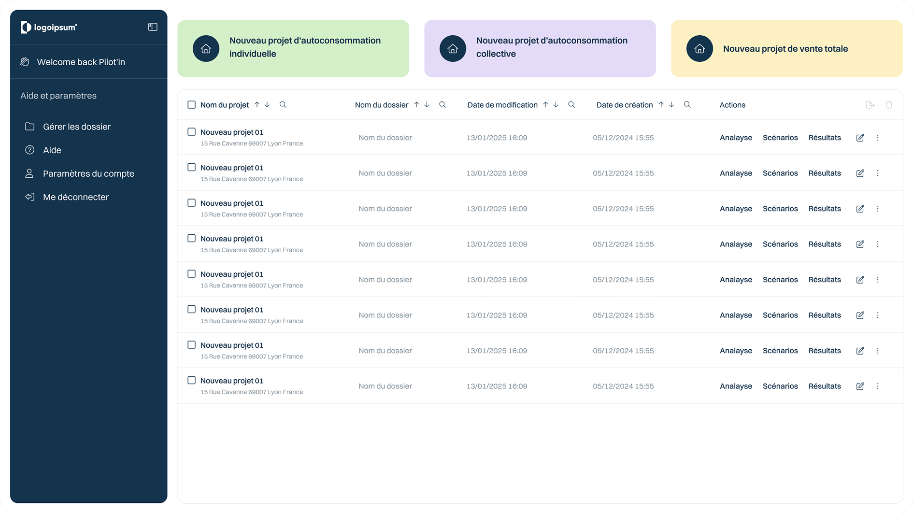Screen dimensions: 913x513
Task: Click the trash icon in the table header
Action: tap(889, 105)
